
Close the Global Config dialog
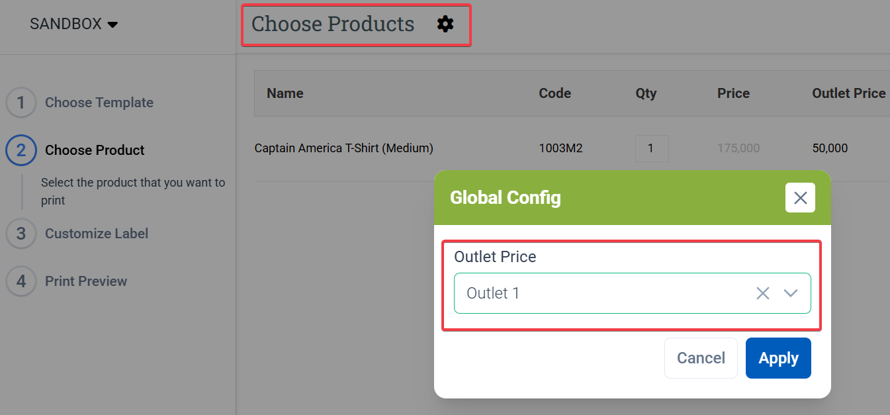click(800, 198)
